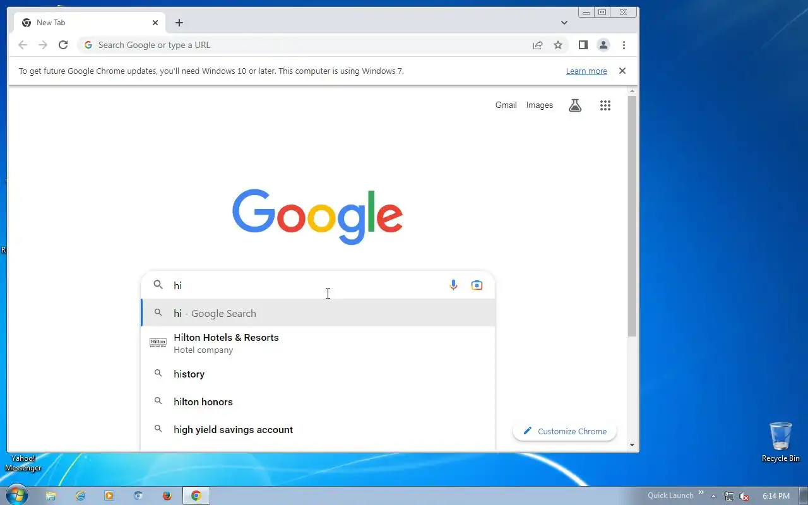
Task: Click the browser Back arrow
Action: click(23, 45)
